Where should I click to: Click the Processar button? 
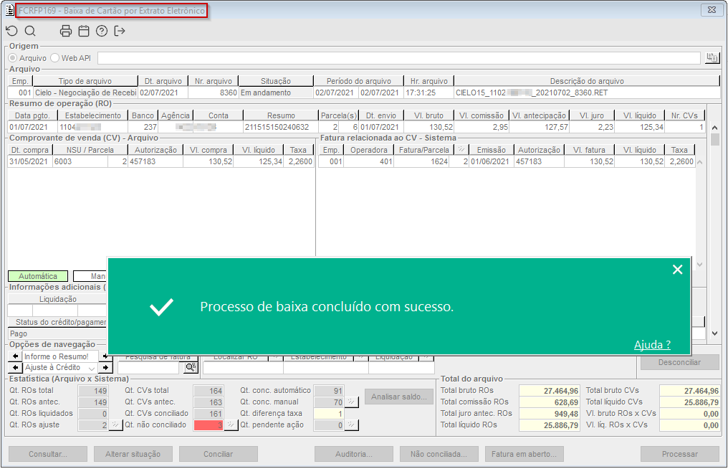point(680,454)
